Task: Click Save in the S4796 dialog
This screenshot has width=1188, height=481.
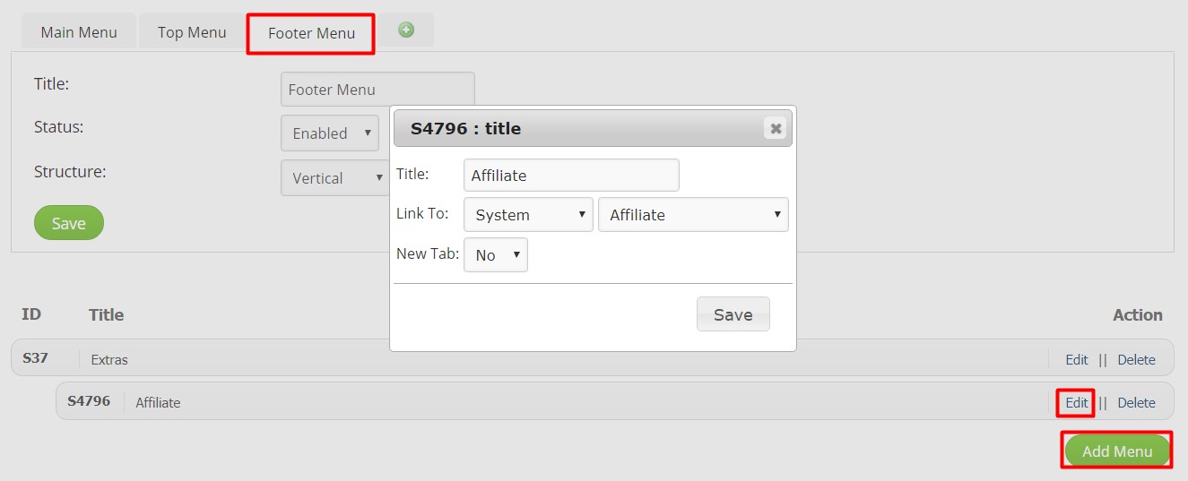Action: [x=733, y=314]
